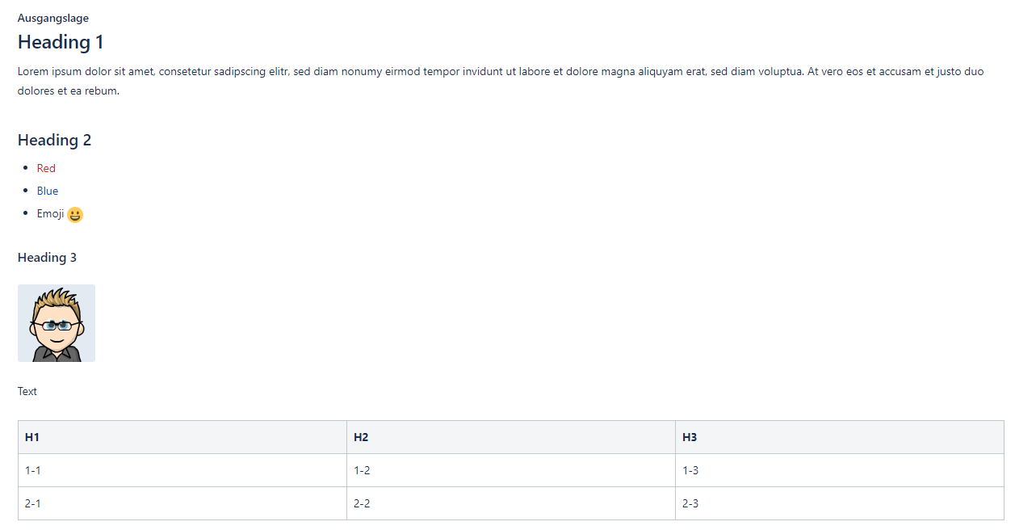Click the H2 table header cell

click(x=511, y=437)
